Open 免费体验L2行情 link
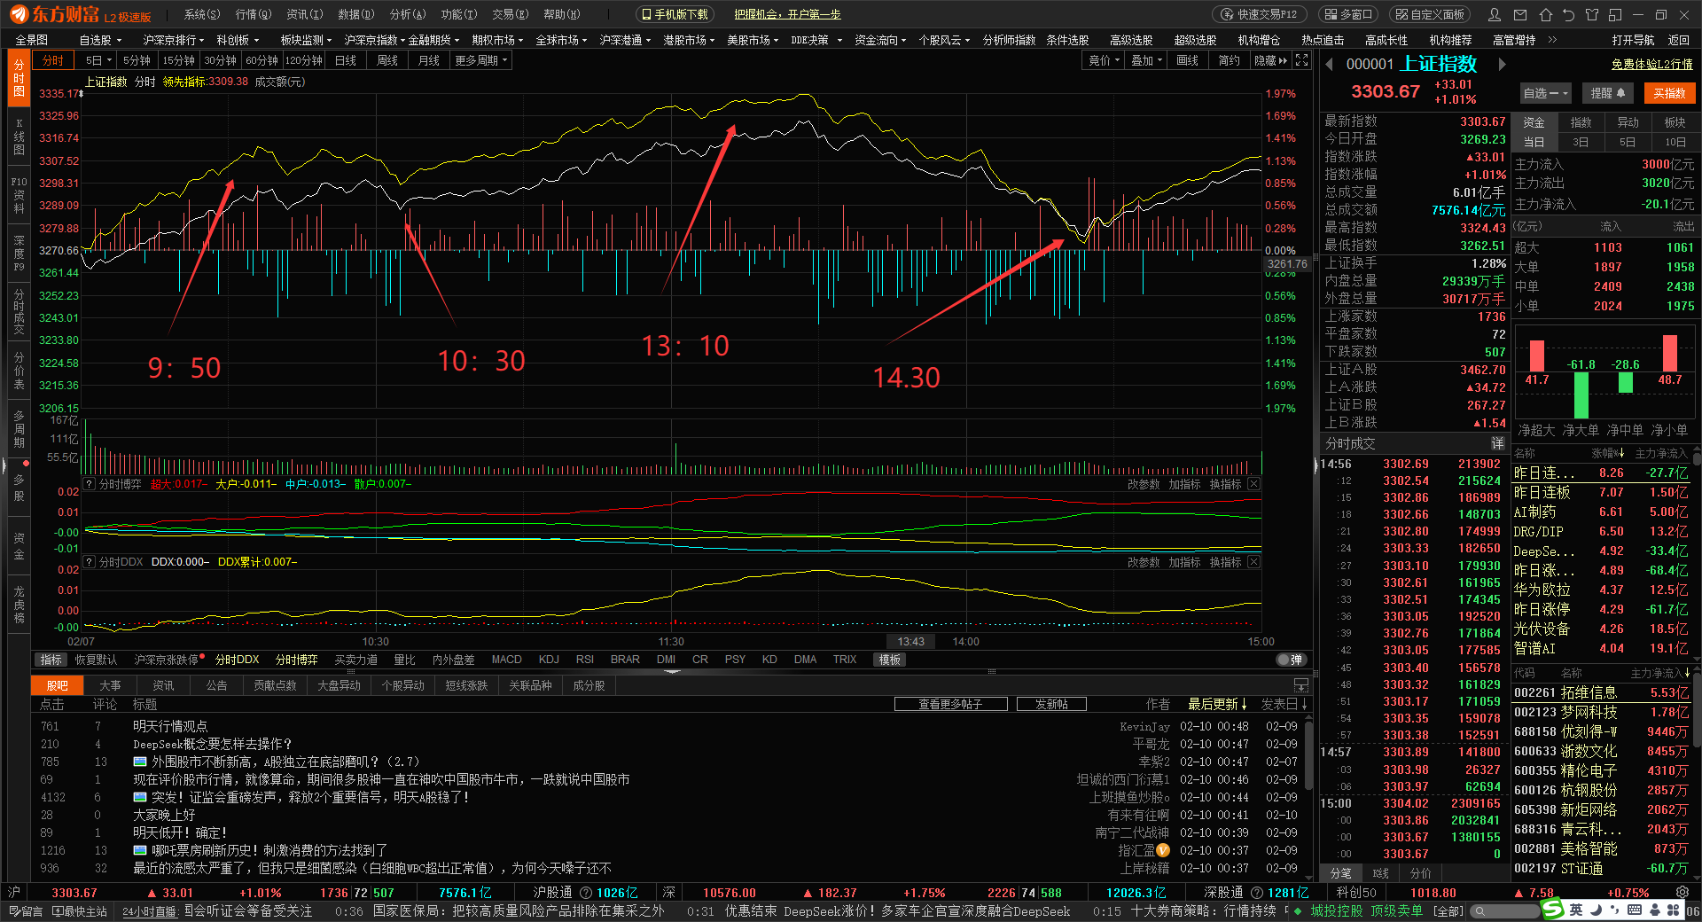The width and height of the screenshot is (1702, 922). tap(1652, 64)
